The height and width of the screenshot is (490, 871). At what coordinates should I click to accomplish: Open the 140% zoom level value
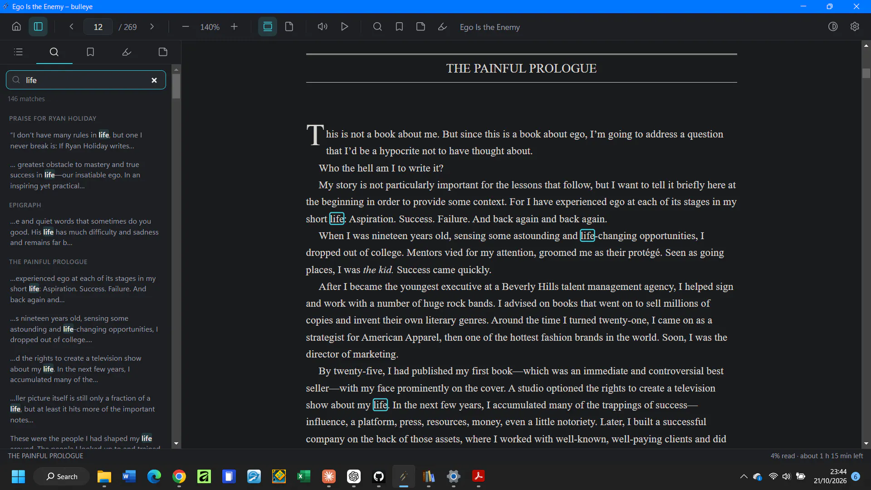210,27
